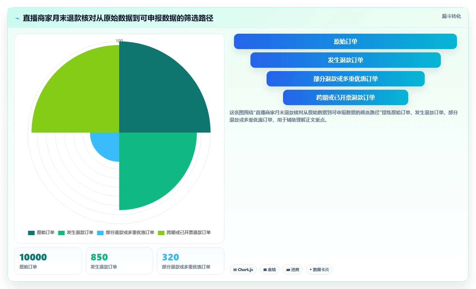Screen dimensions: 476x289
Task: Click the 跨期或已开票退款订单 legend text
Action: tap(189, 233)
